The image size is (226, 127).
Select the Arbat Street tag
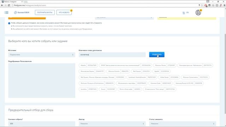pyautogui.click(x=169, y=77)
